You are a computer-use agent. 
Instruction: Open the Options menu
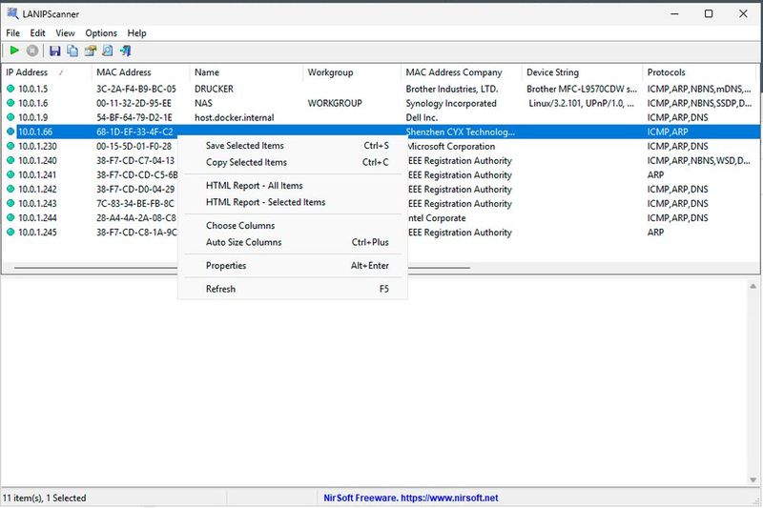(101, 33)
